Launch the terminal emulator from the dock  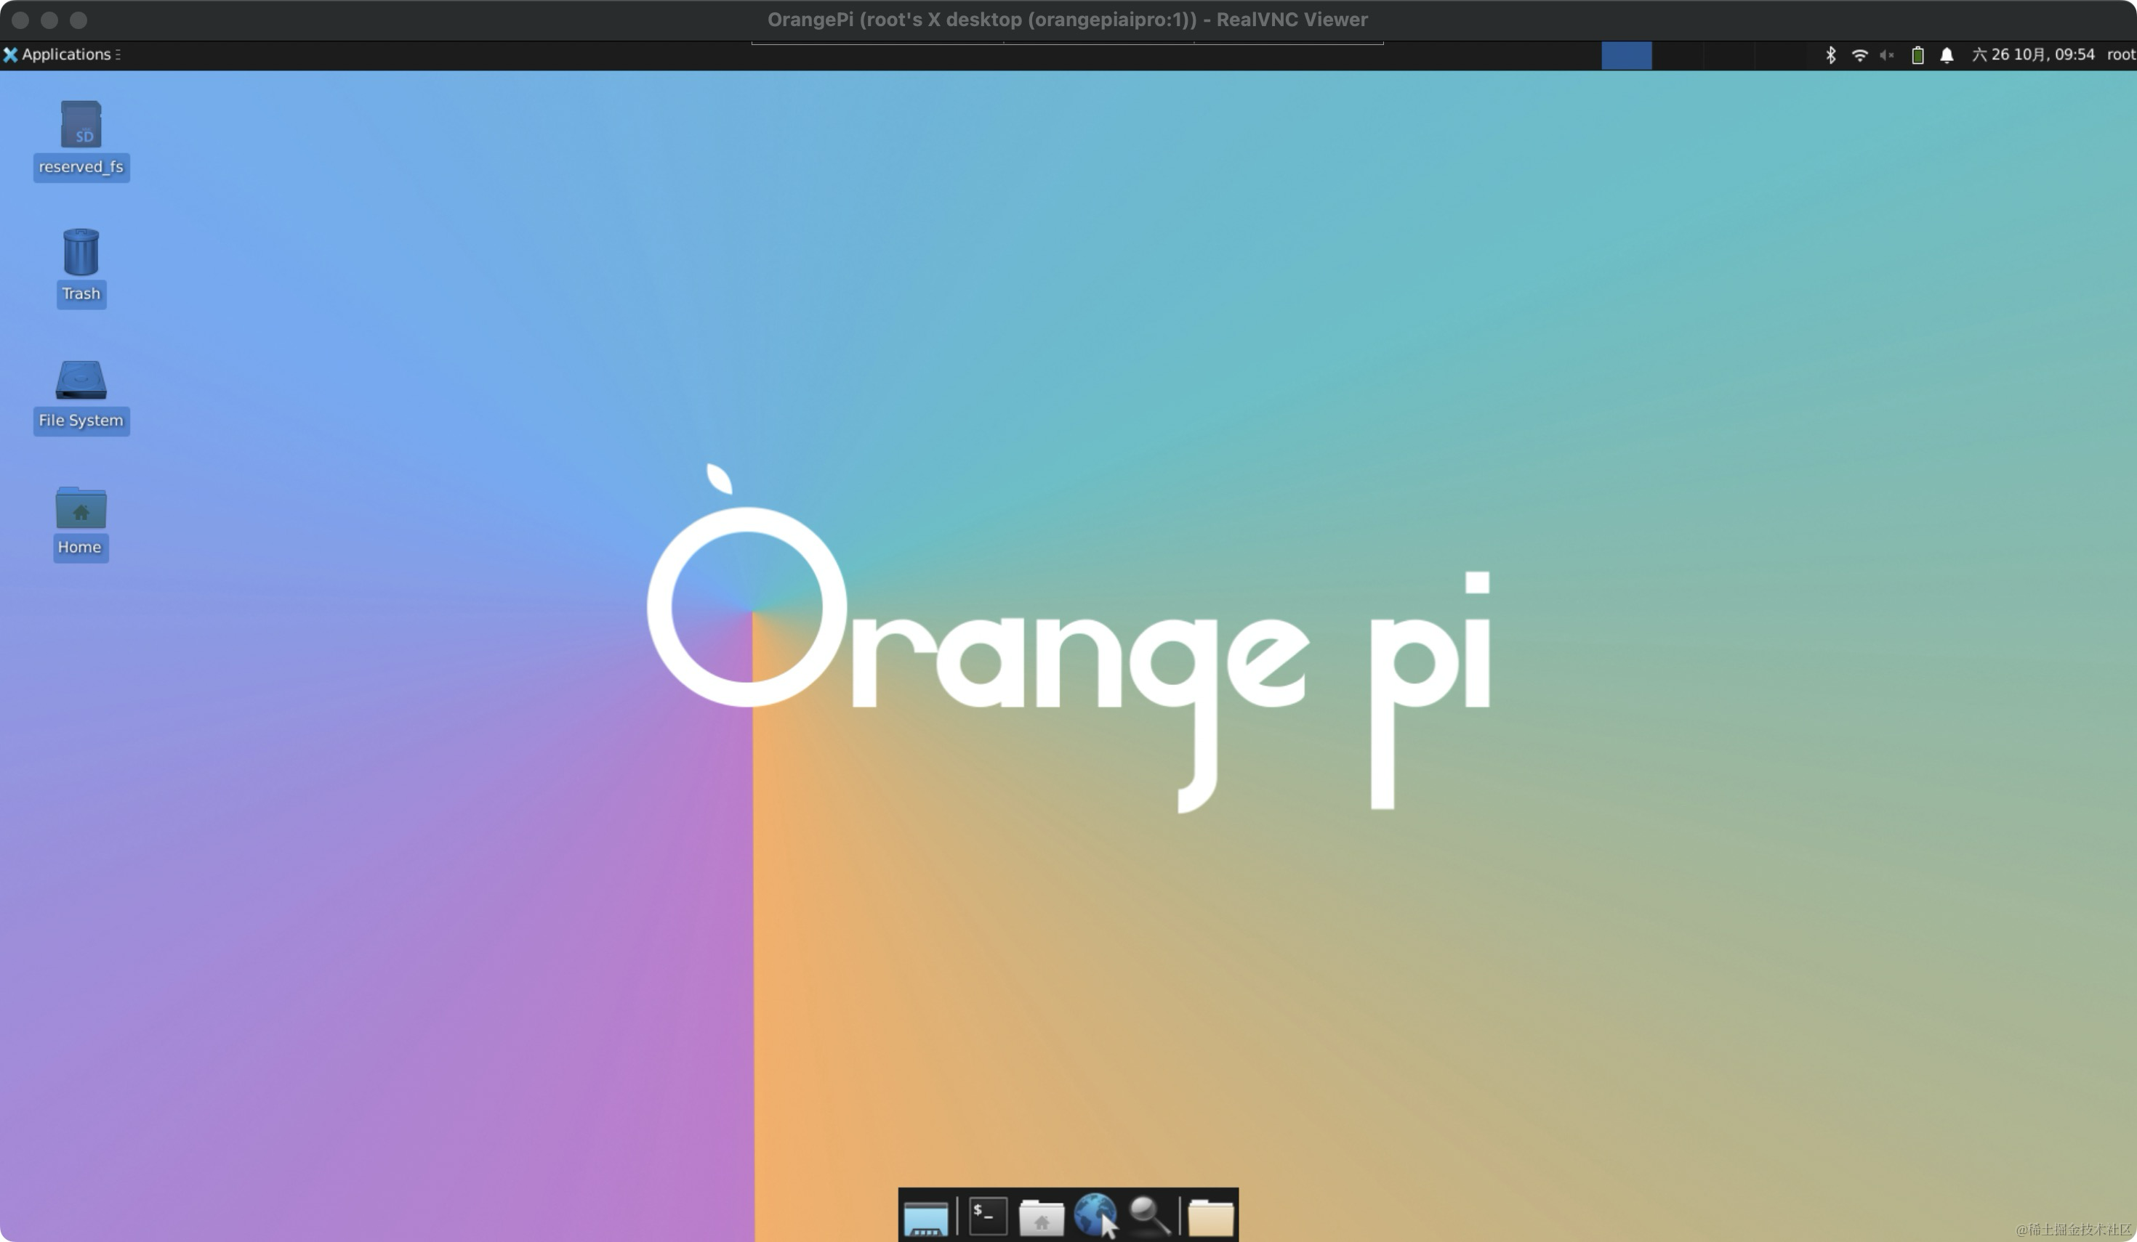click(x=987, y=1216)
